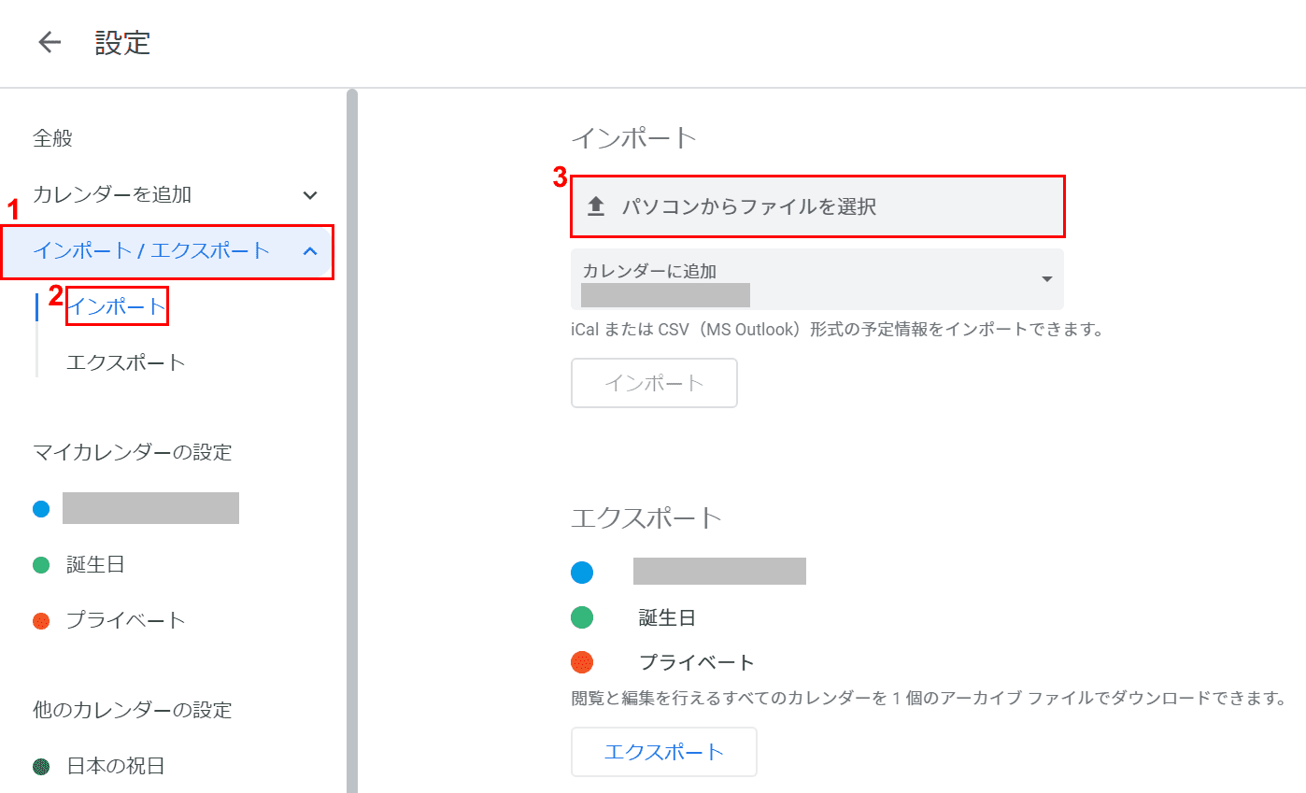Click the アーカイブ ファイル download description text
1306x793 pixels.
pos(929,698)
